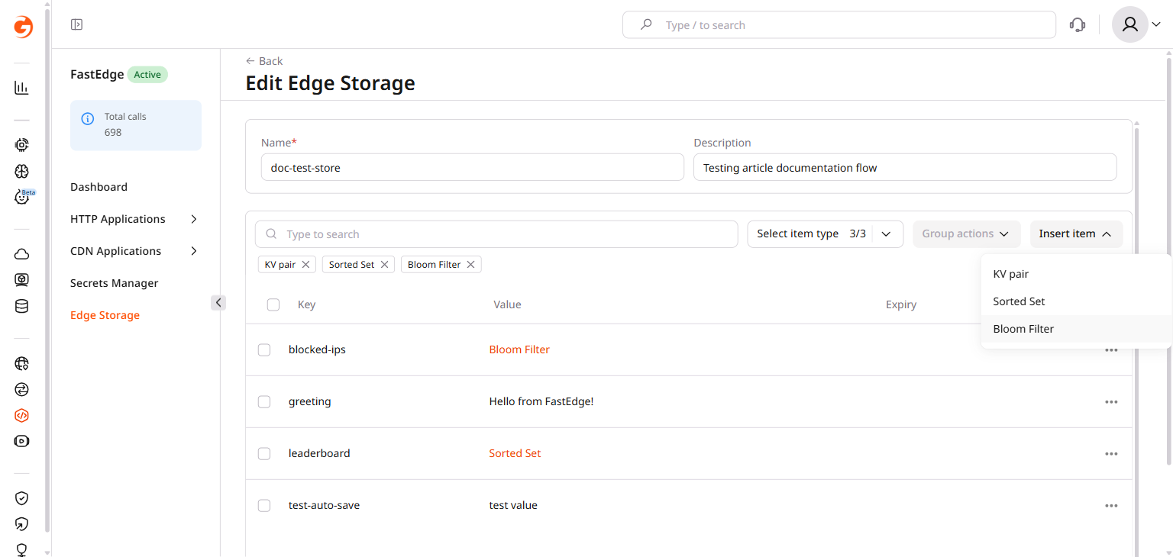Expand CDN Applications submenu
The height and width of the screenshot is (557, 1173).
(194, 251)
